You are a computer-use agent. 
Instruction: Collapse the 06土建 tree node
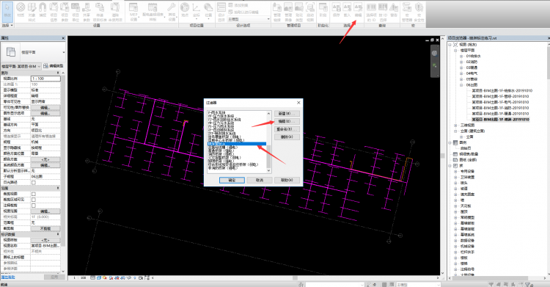pyautogui.click(x=461, y=84)
